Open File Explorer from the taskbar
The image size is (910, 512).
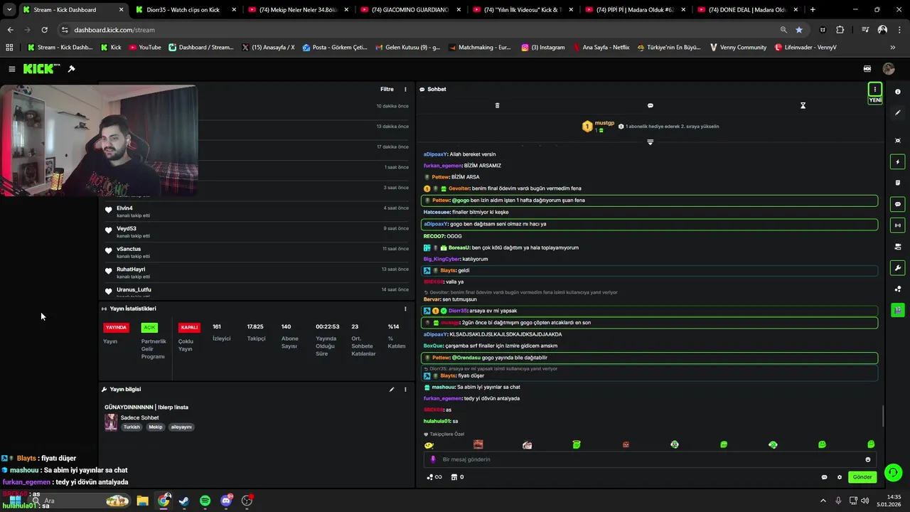click(142, 501)
